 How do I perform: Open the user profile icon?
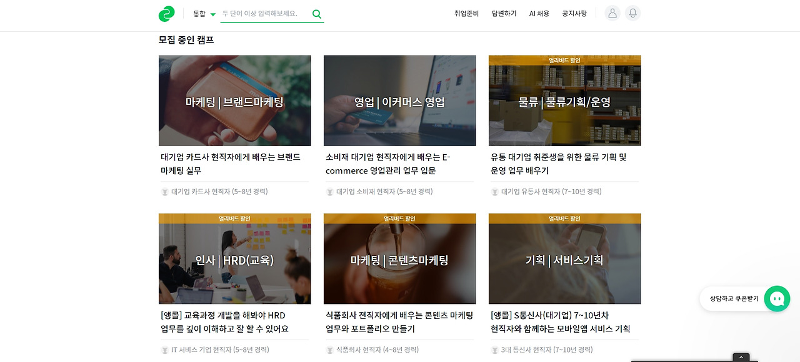(x=612, y=13)
